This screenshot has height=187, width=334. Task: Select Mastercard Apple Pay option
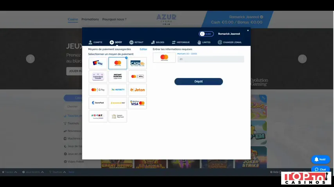[x=137, y=76]
